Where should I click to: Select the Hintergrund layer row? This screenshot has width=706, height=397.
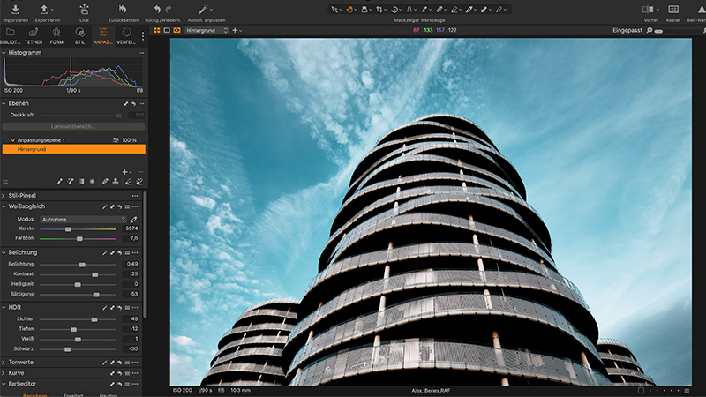point(73,149)
